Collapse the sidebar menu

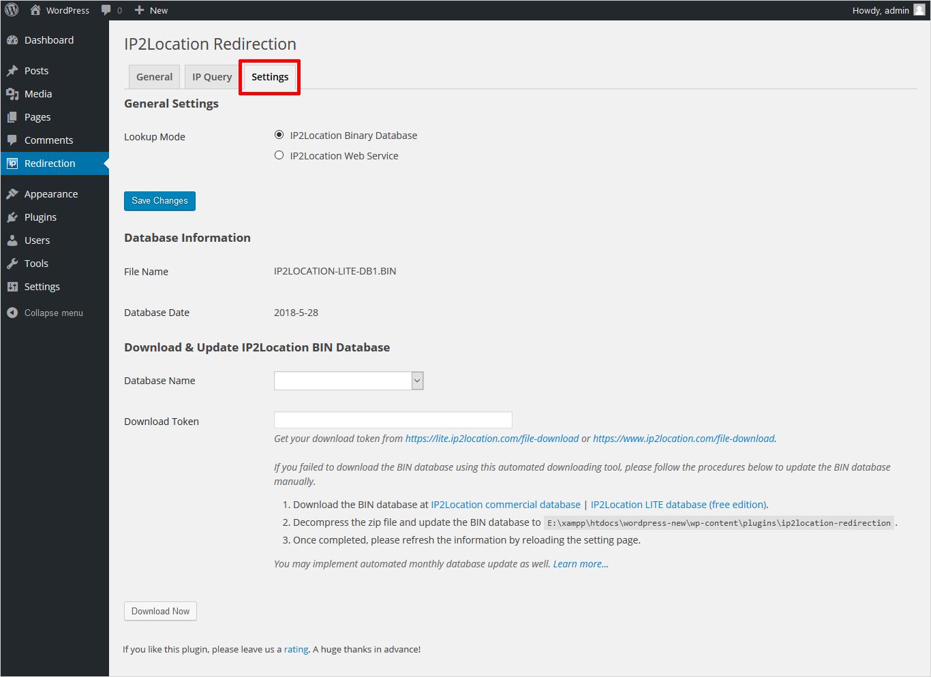tap(45, 313)
